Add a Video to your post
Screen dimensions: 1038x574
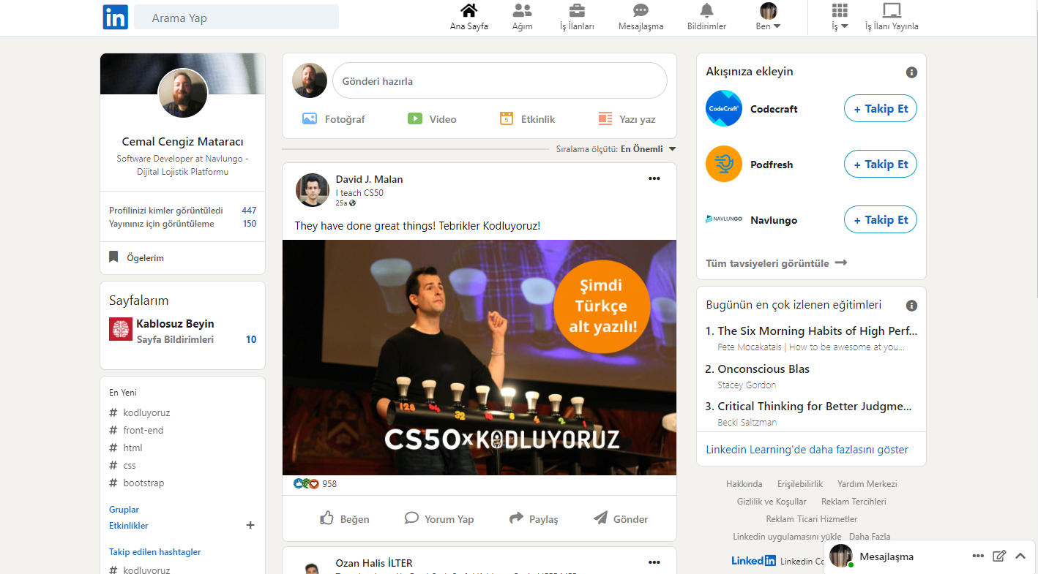432,118
